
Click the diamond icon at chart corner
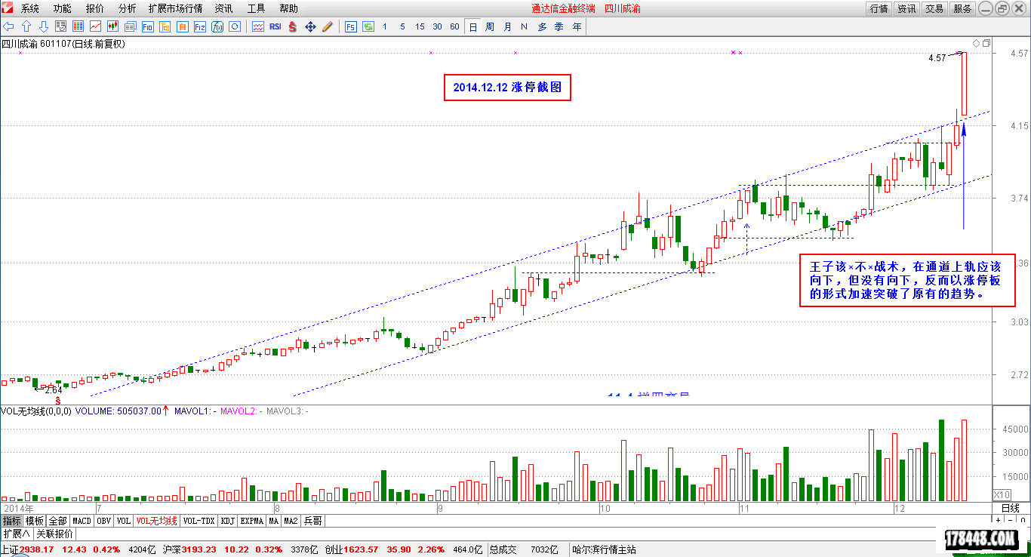coord(976,44)
